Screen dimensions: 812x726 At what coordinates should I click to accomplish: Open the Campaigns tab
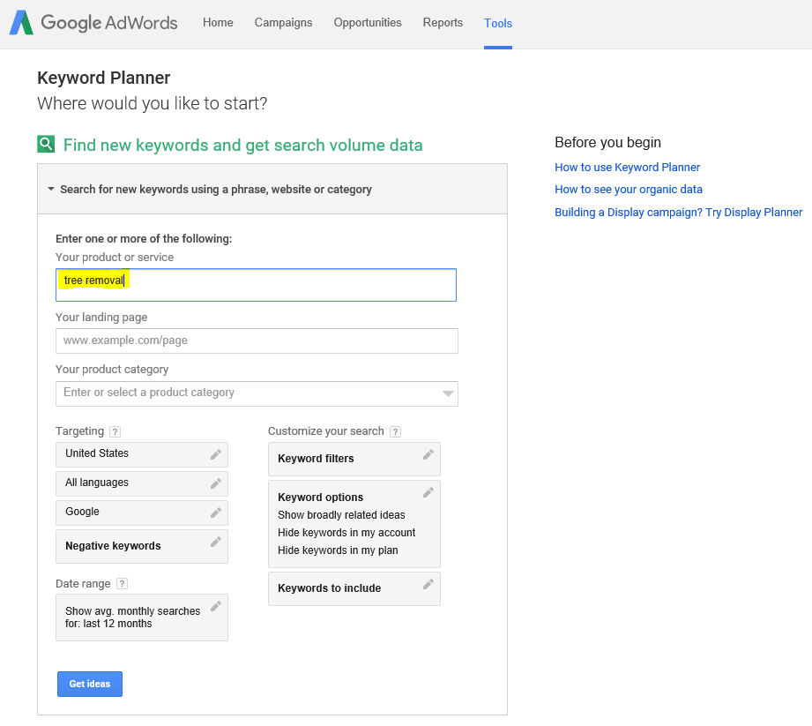pyautogui.click(x=283, y=23)
